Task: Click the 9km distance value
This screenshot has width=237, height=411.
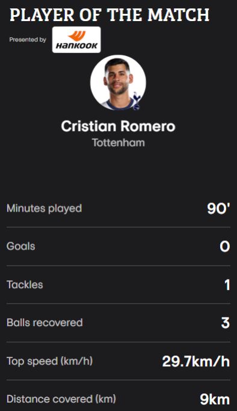Action: pyautogui.click(x=215, y=400)
